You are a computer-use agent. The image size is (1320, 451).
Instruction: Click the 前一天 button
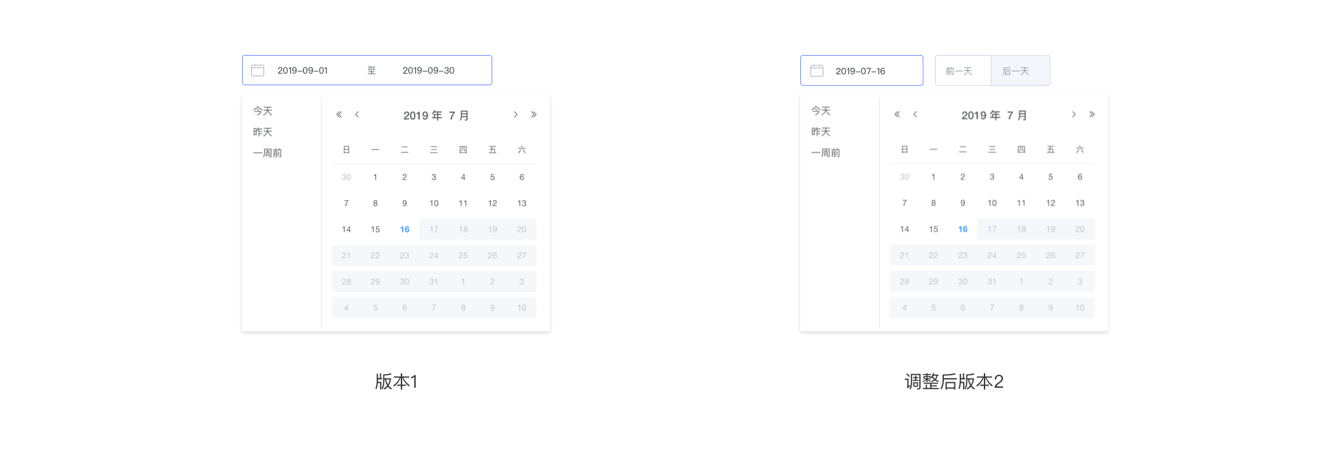pos(963,70)
